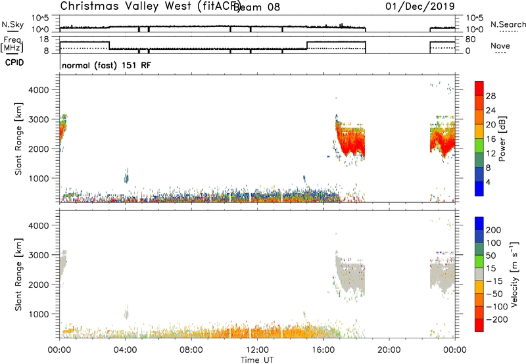The image size is (526, 364).
Task: Click the 16:00 time axis label
Action: pos(323,350)
